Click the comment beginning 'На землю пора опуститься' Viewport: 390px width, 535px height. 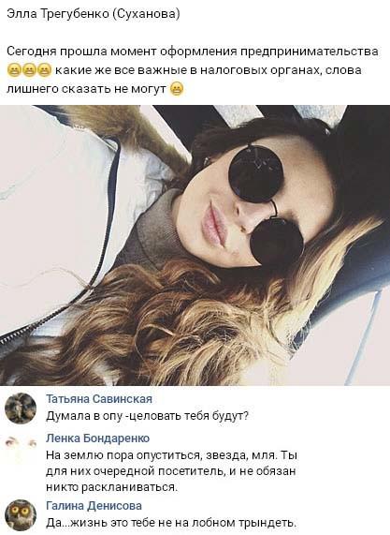coord(172,471)
